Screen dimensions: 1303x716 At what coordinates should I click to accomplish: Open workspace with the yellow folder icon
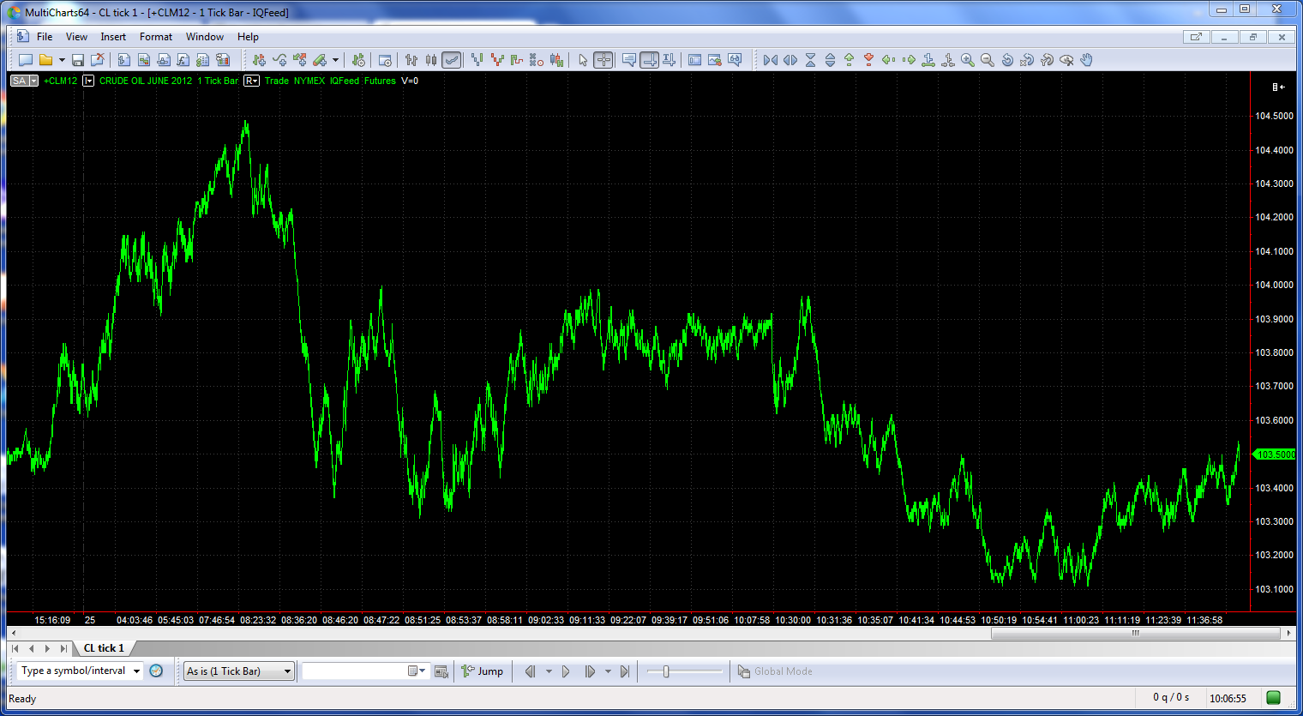click(46, 60)
